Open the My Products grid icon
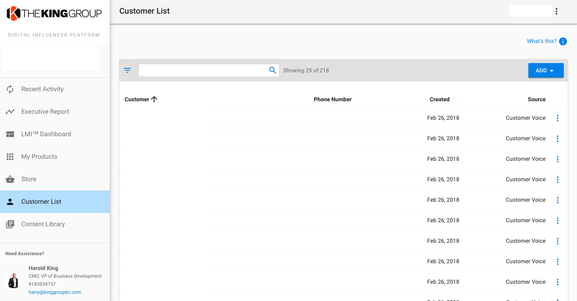Screen dimensions: 577x301 point(10,157)
